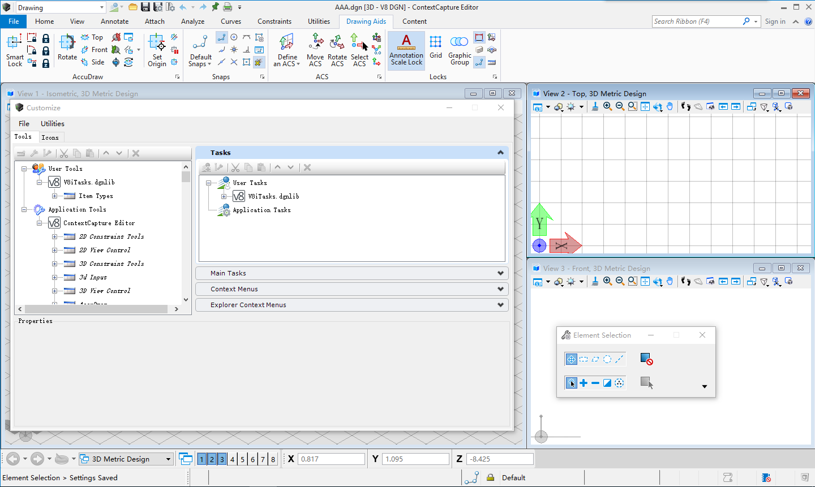Screen dimensions: 815x487
Task: Switch to Icons tab in Customize
Action: 50,137
